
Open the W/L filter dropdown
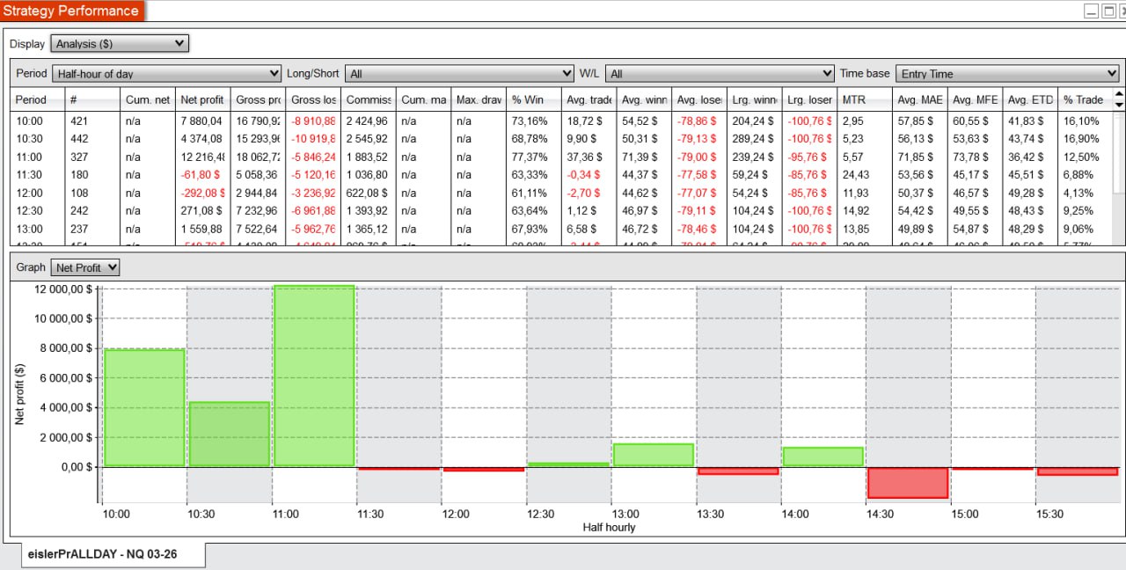pyautogui.click(x=720, y=74)
